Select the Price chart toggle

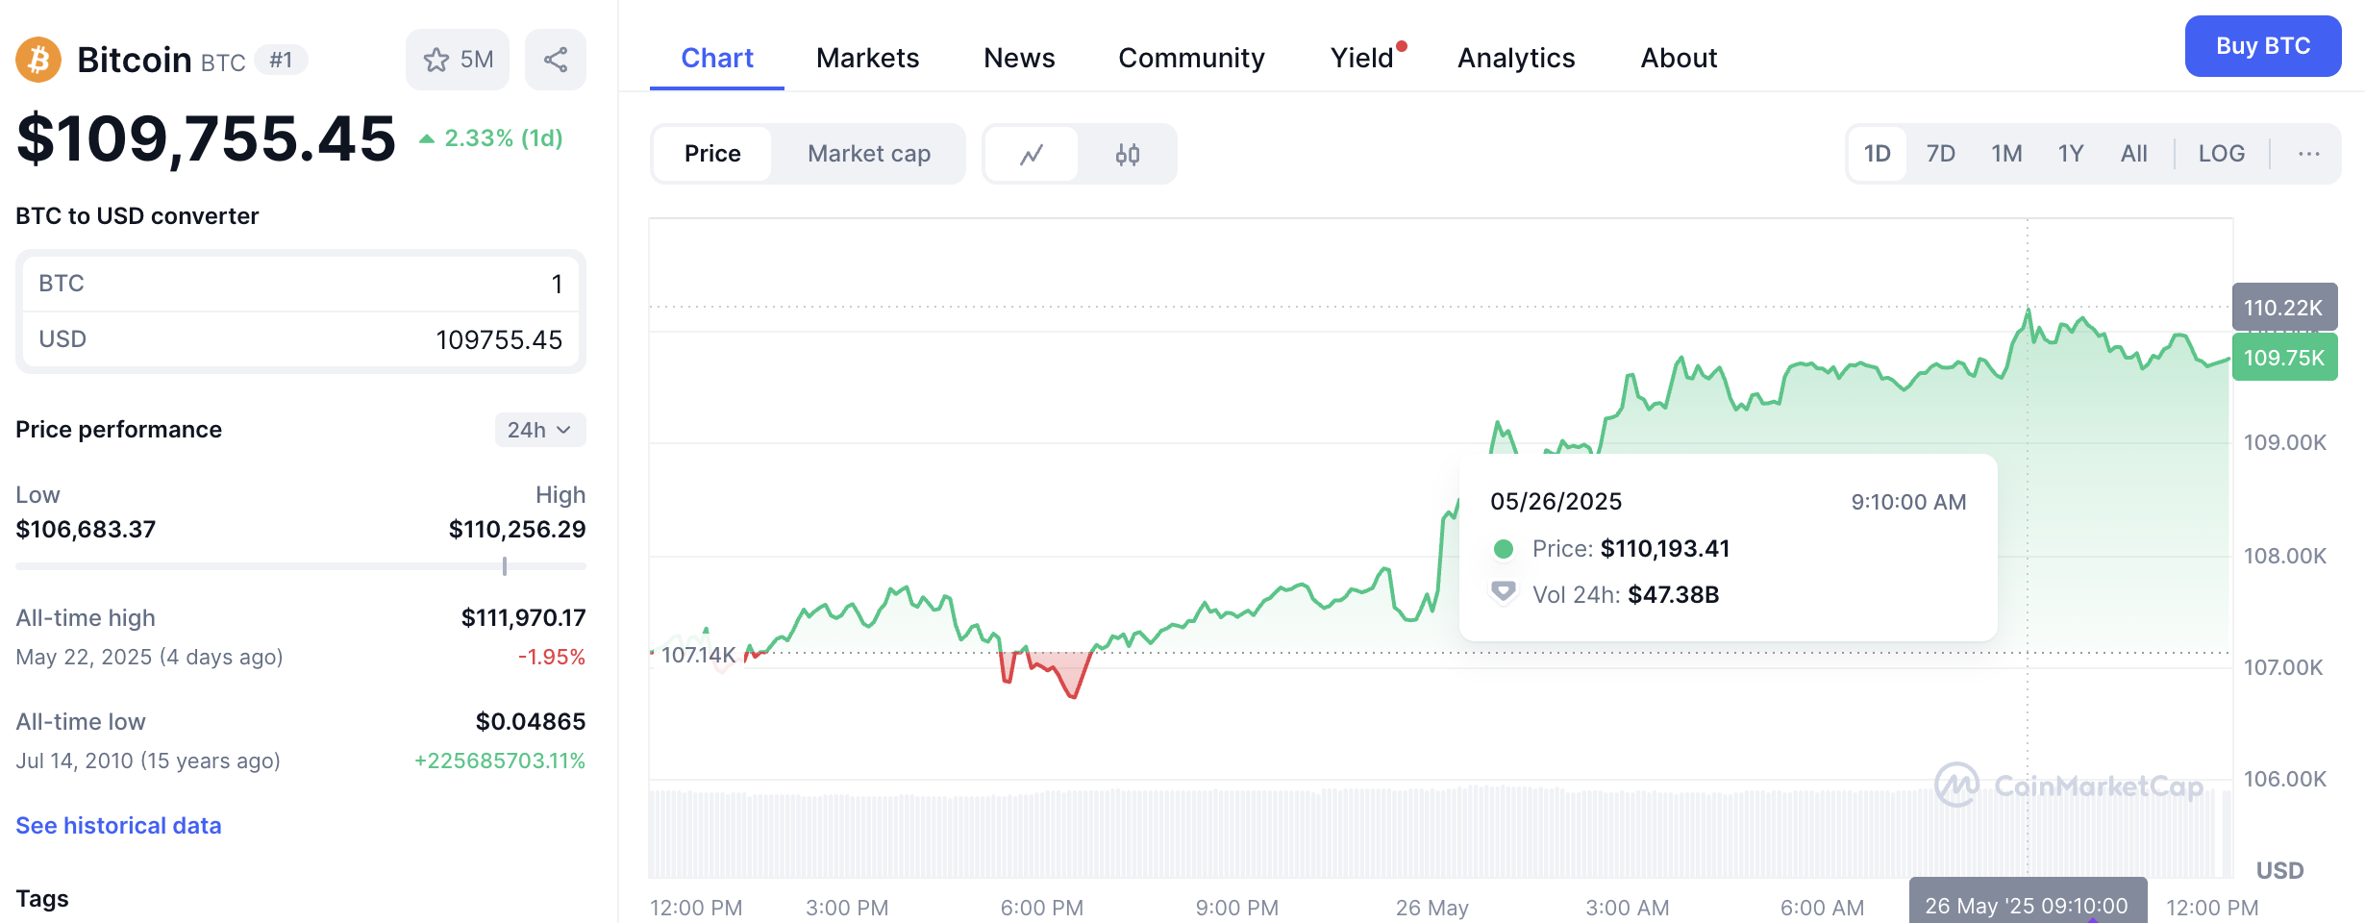click(712, 154)
